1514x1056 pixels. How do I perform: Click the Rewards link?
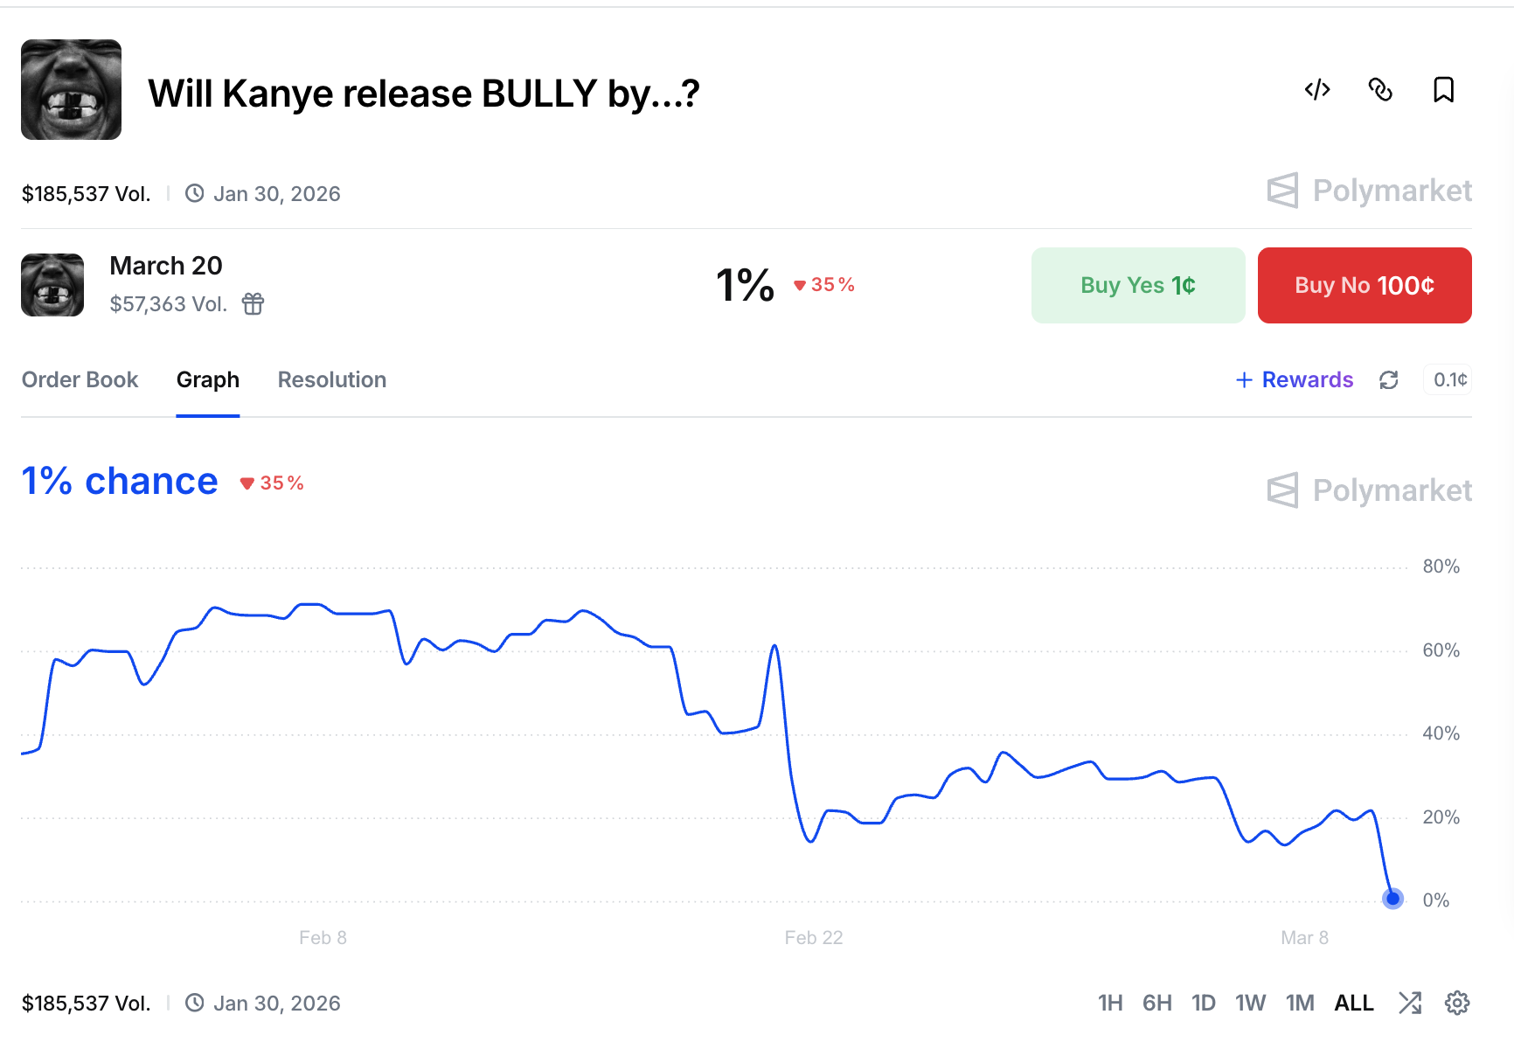coord(1295,380)
